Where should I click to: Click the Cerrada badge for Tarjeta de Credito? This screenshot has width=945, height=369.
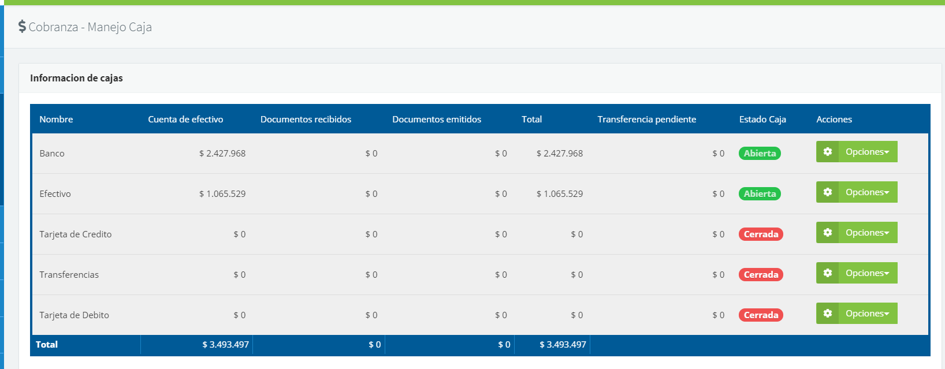[x=761, y=234]
